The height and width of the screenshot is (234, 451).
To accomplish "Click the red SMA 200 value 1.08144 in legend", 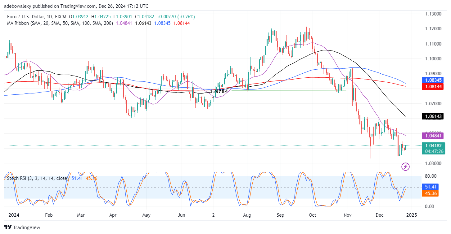I will 182,23.
